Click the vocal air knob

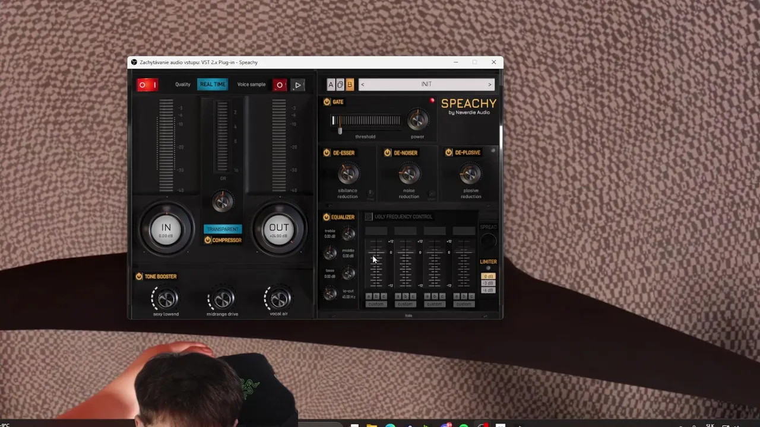(279, 298)
